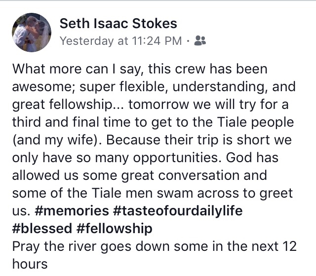Click the last line of the post, 'hours'
Screen dimensions: 316x276
coord(30,264)
